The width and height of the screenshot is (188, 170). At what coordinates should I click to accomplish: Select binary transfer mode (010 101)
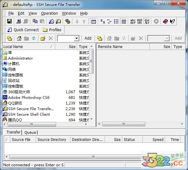(x=140, y=22)
